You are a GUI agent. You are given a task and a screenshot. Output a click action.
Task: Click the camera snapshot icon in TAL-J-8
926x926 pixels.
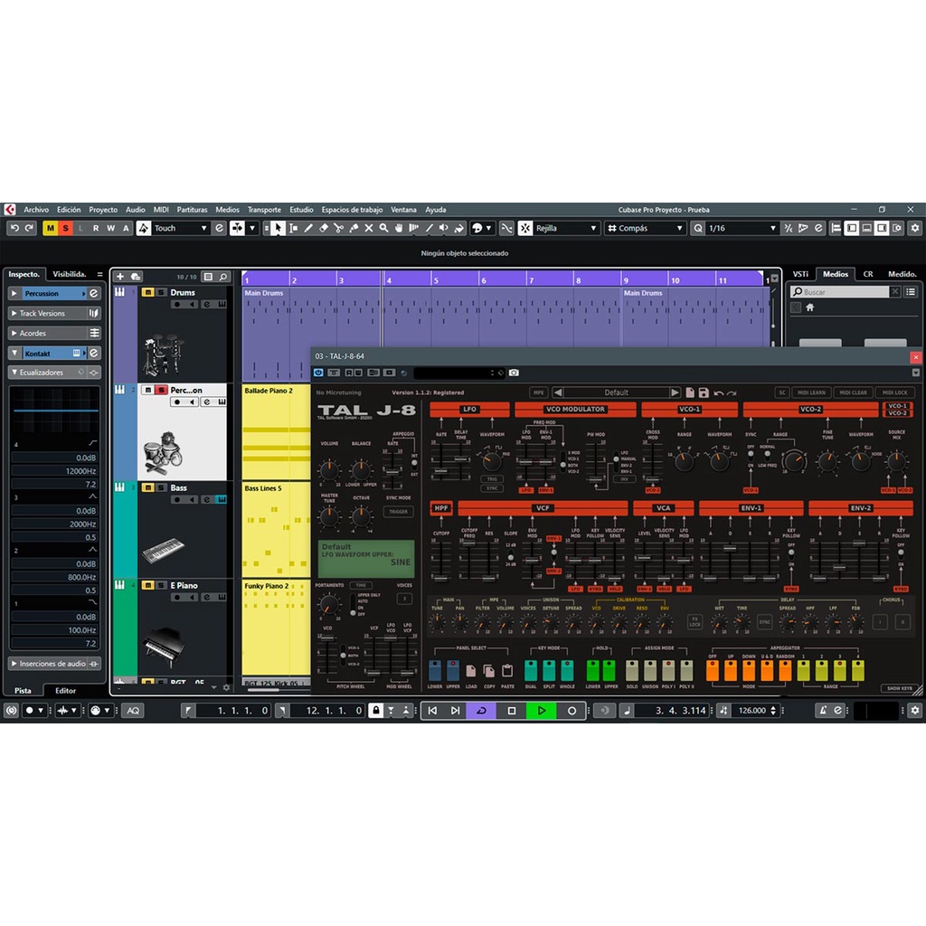(x=515, y=373)
